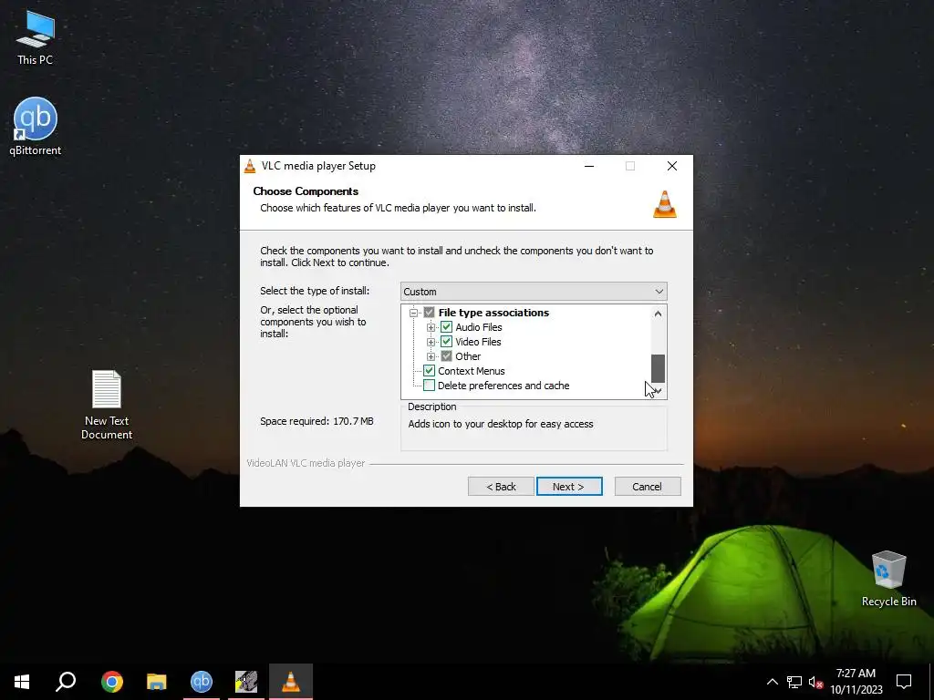Click the Next > button

pyautogui.click(x=569, y=487)
